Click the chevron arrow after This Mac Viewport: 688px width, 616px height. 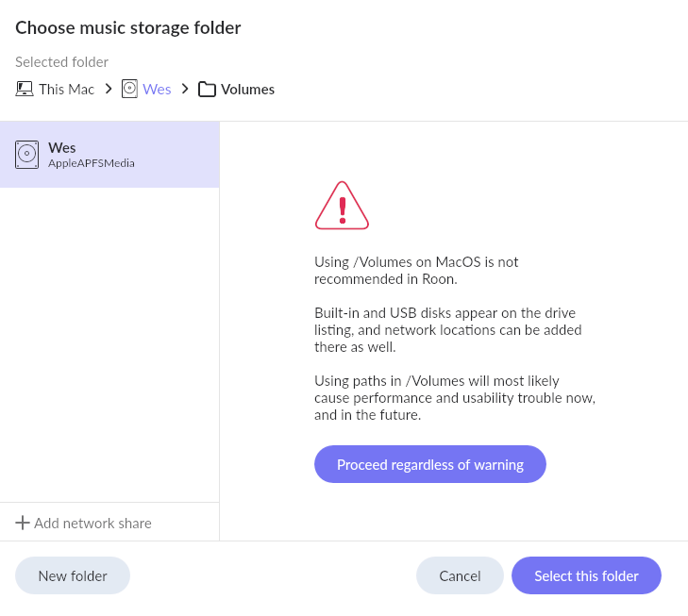(109, 89)
